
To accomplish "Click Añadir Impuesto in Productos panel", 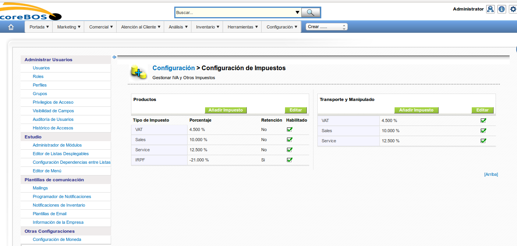I will tap(225, 110).
